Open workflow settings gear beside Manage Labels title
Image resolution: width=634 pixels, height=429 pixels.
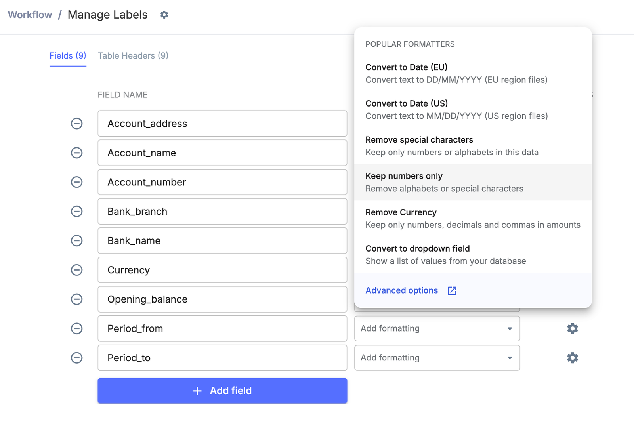click(164, 15)
